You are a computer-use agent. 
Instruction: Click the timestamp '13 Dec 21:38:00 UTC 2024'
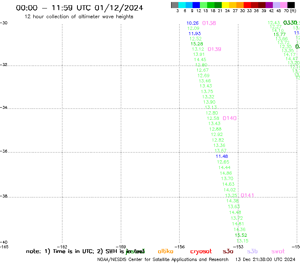pos(265,260)
